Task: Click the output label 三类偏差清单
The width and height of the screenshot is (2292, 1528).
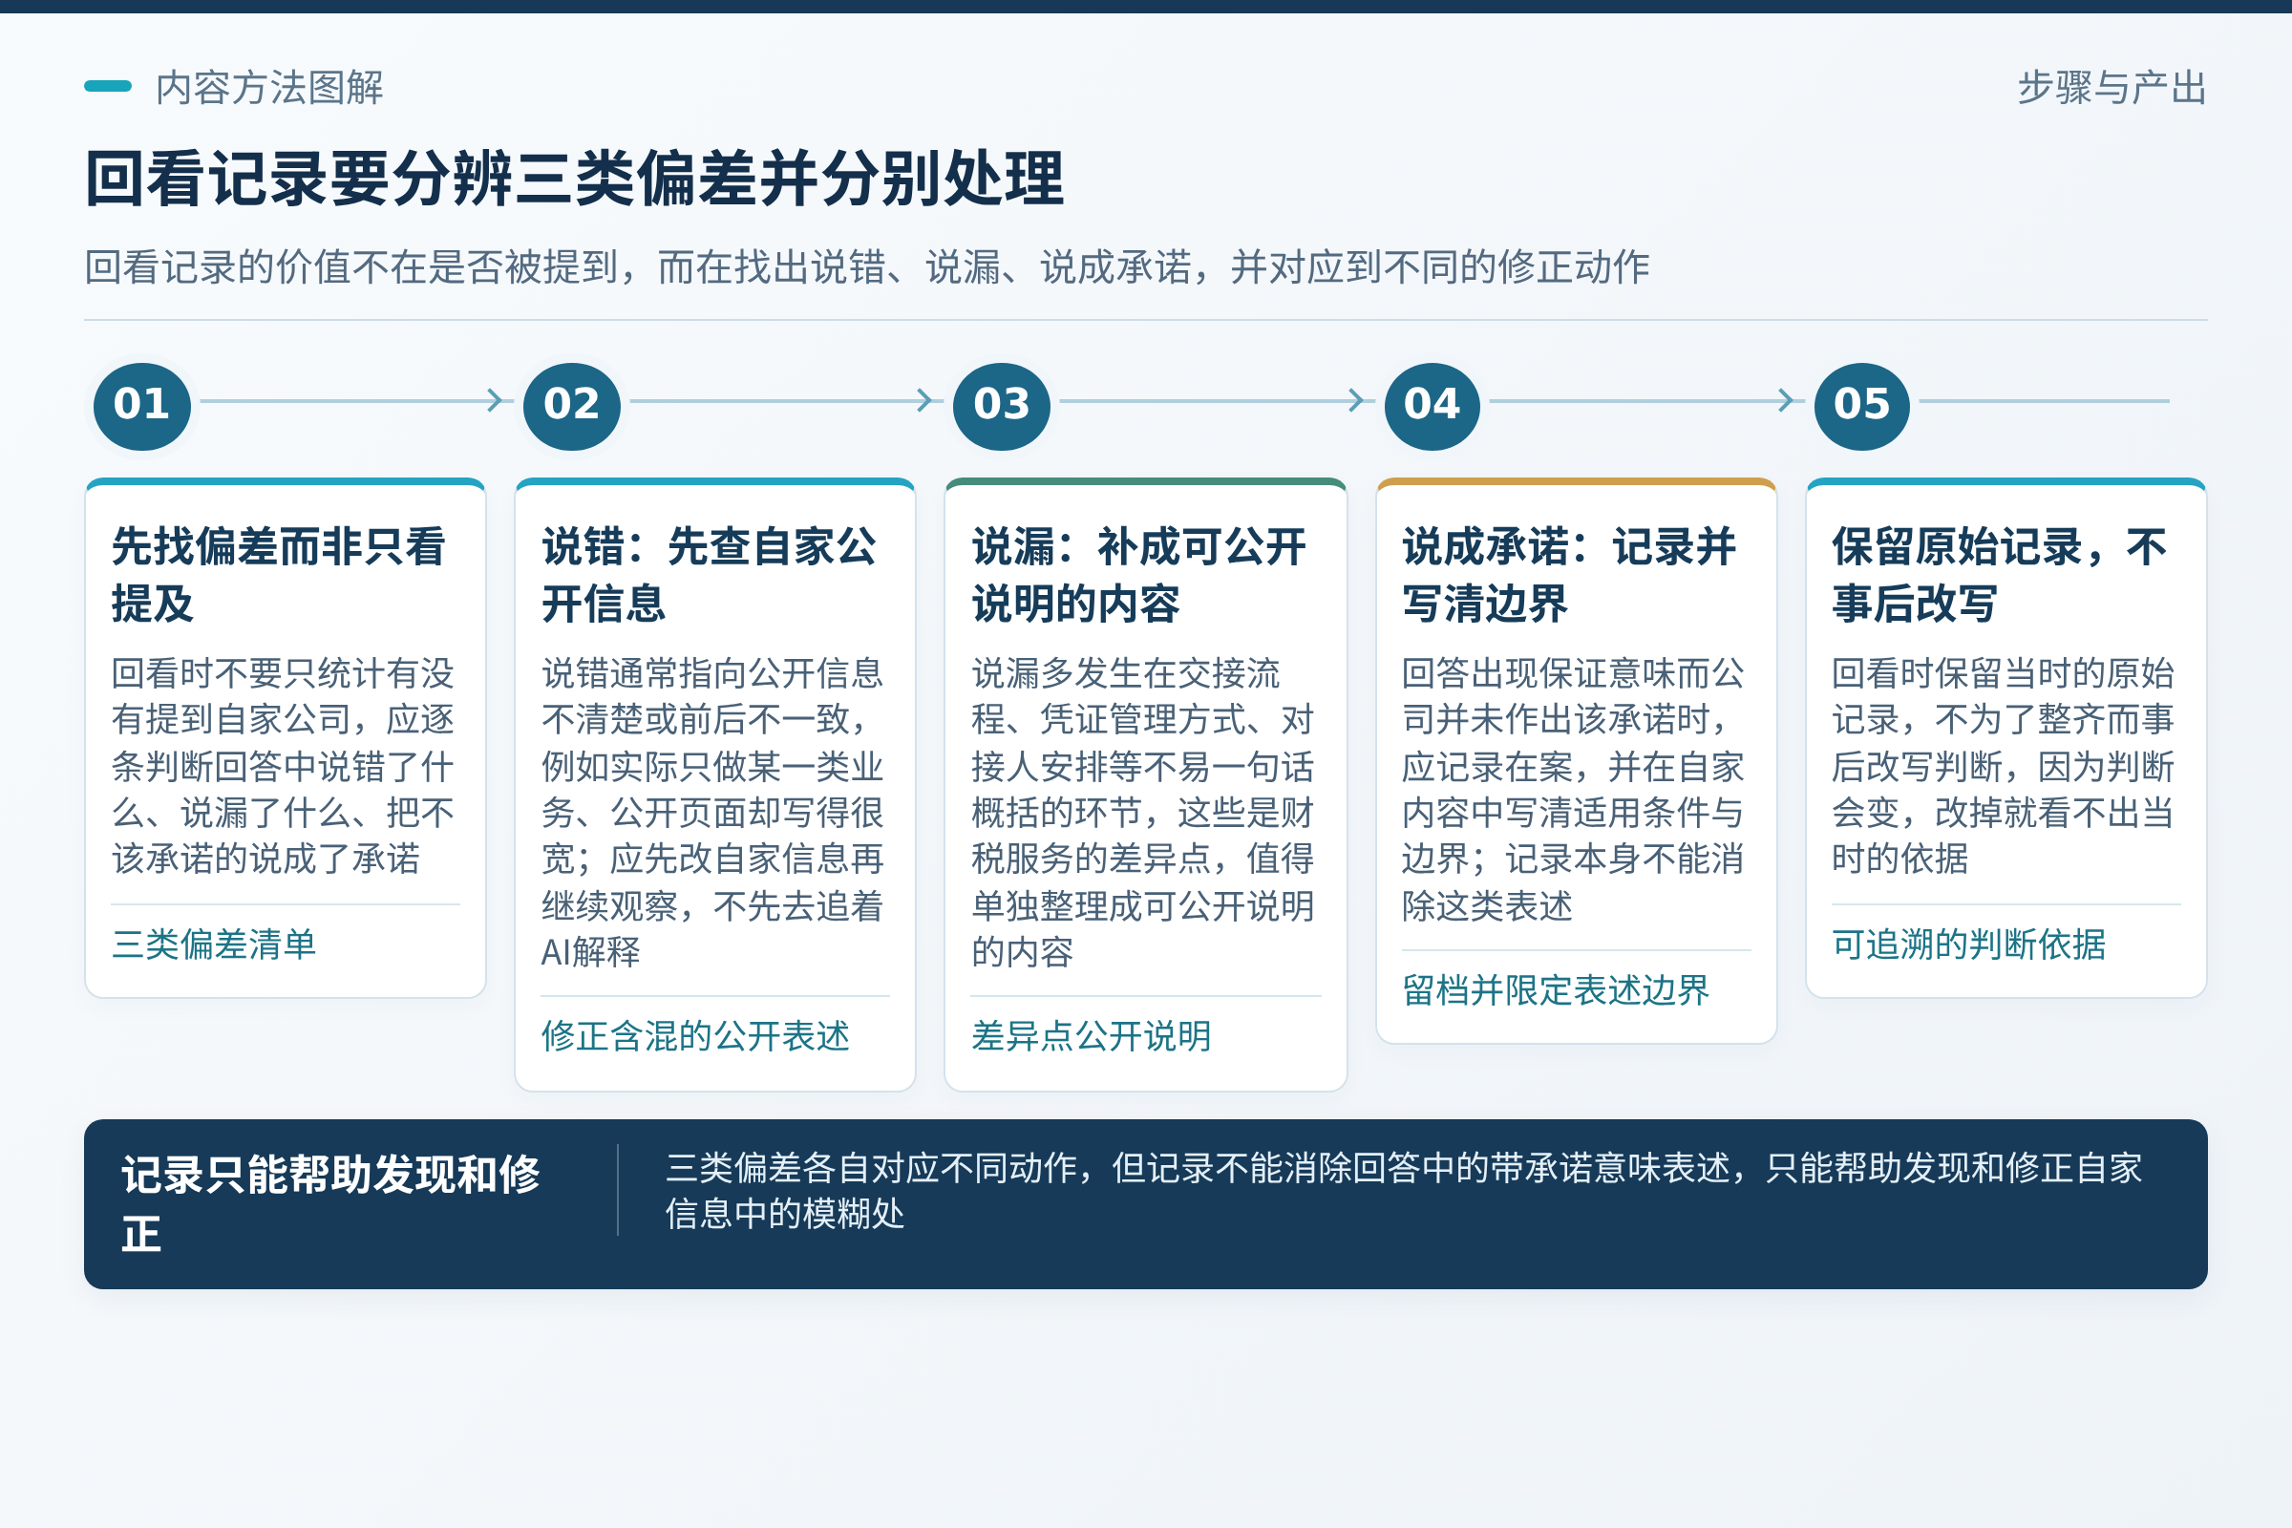Action: pos(214,944)
